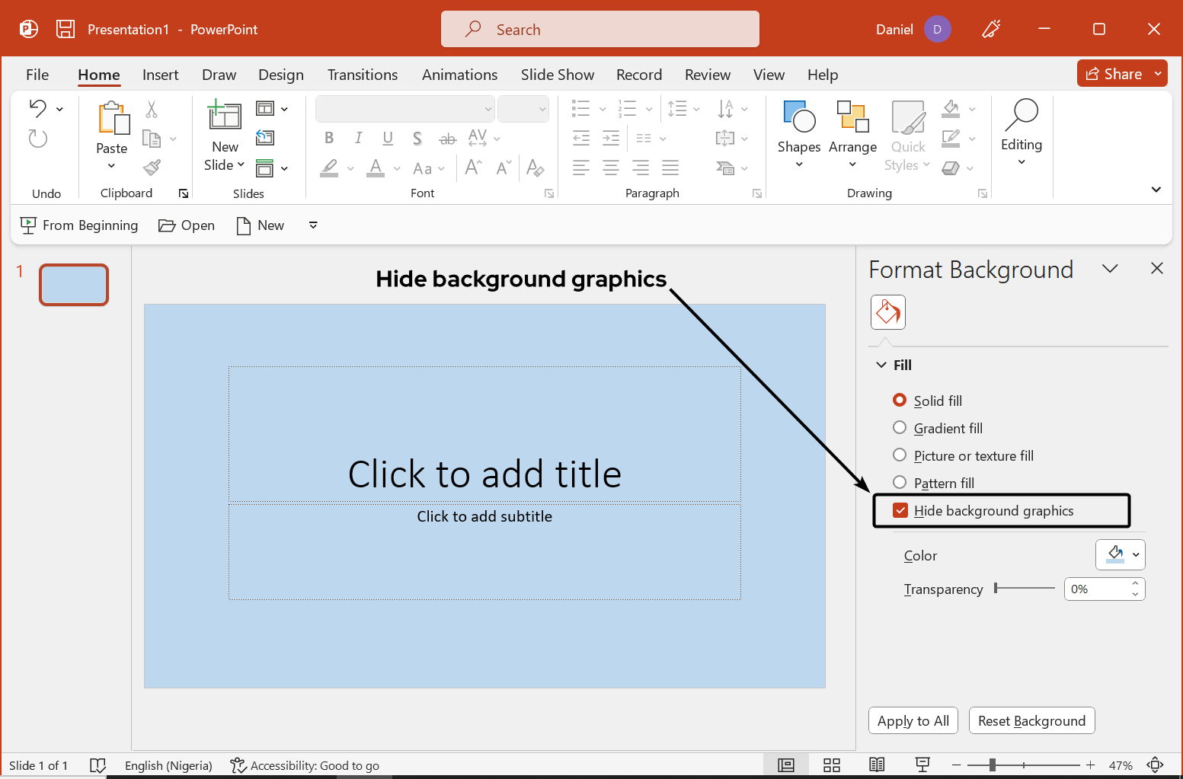Viewport: 1183px width, 779px height.
Task: Choose Picture or texture fill
Action: [900, 455]
